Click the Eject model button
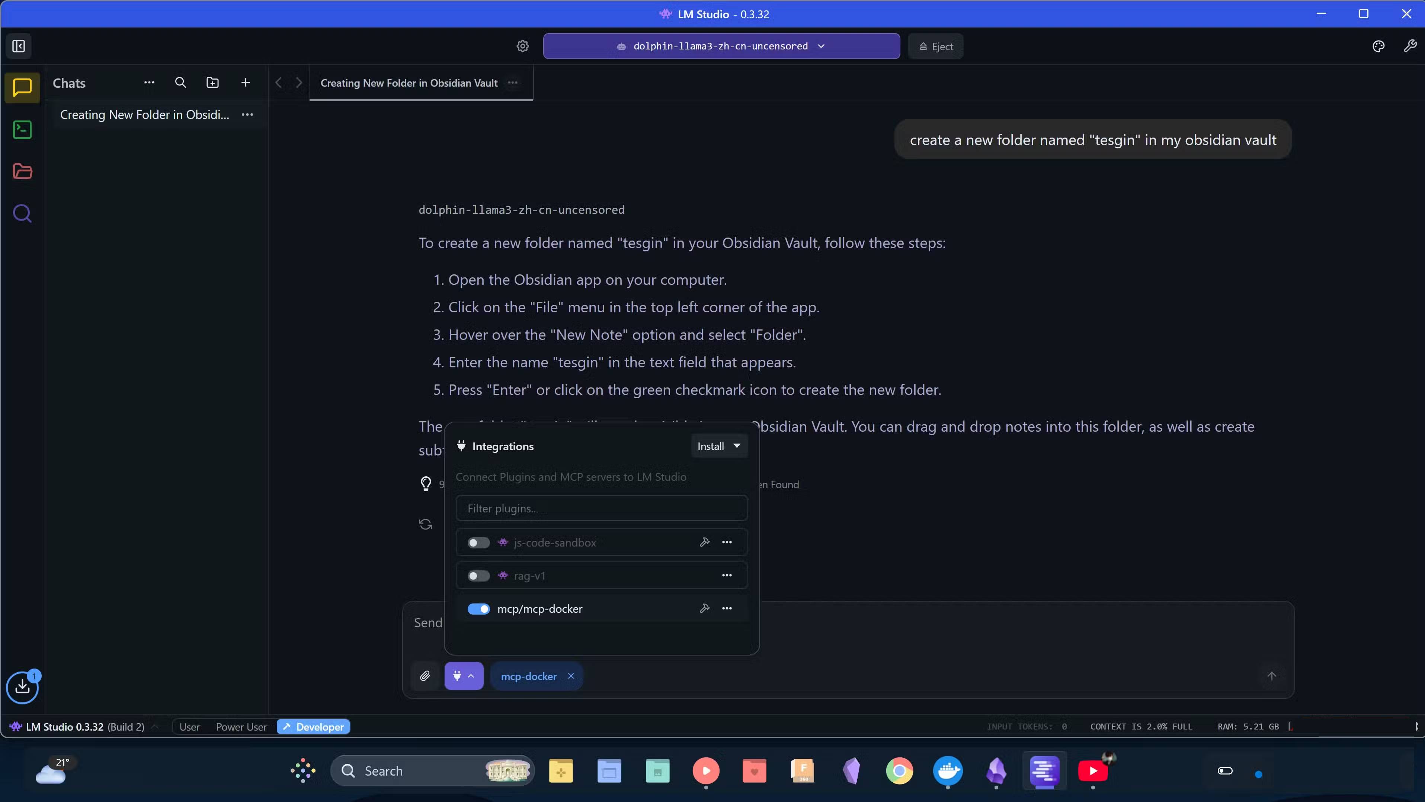 coord(935,46)
